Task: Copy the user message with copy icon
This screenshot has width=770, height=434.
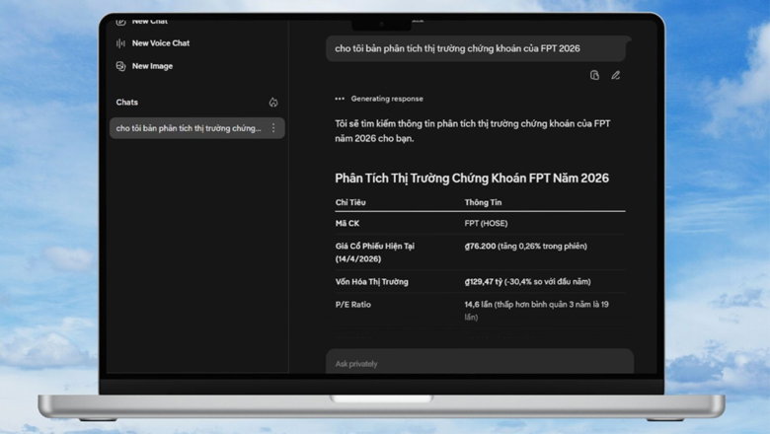Action: (594, 75)
